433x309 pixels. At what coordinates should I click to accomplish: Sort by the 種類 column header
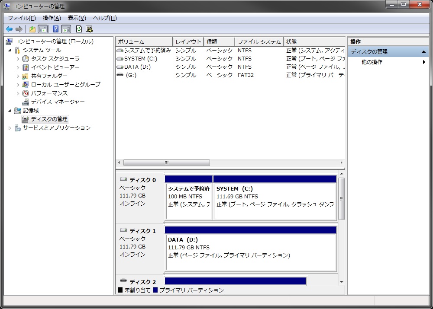pyautogui.click(x=219, y=41)
